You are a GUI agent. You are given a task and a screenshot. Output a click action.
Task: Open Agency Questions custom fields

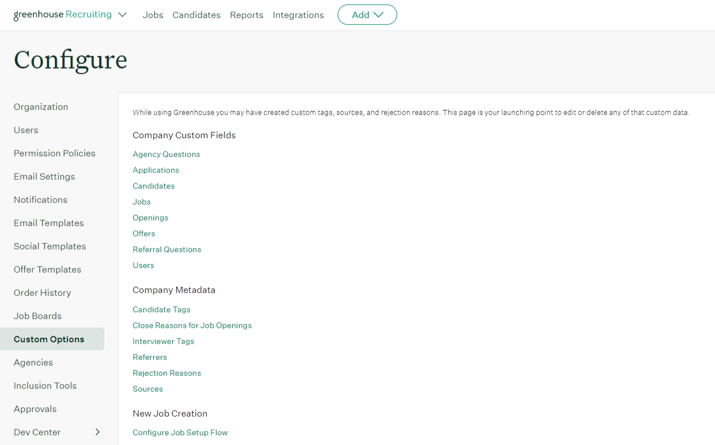pos(166,154)
